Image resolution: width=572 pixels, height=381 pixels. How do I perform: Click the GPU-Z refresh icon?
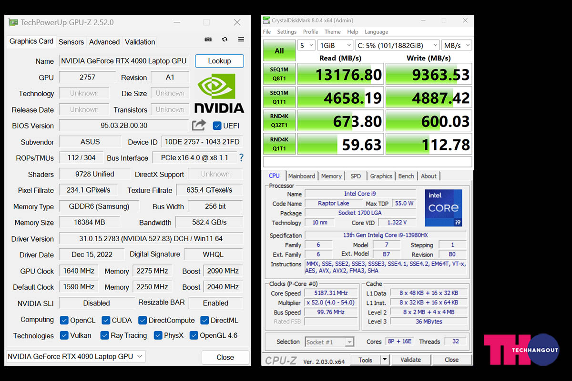coord(225,39)
